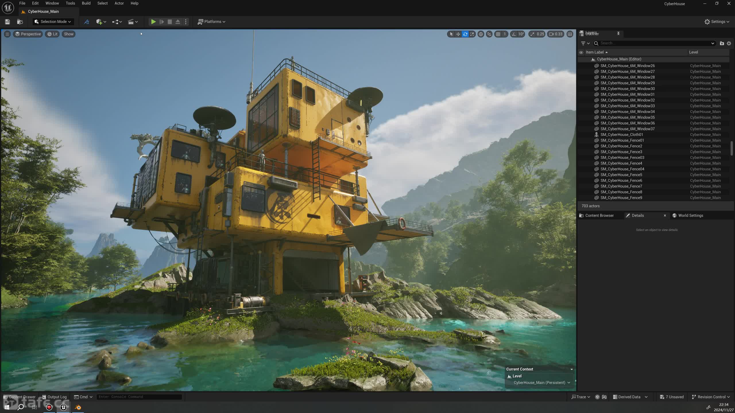Open the Outliner settings gear
Screen dimensions: 735x413
[729, 43]
